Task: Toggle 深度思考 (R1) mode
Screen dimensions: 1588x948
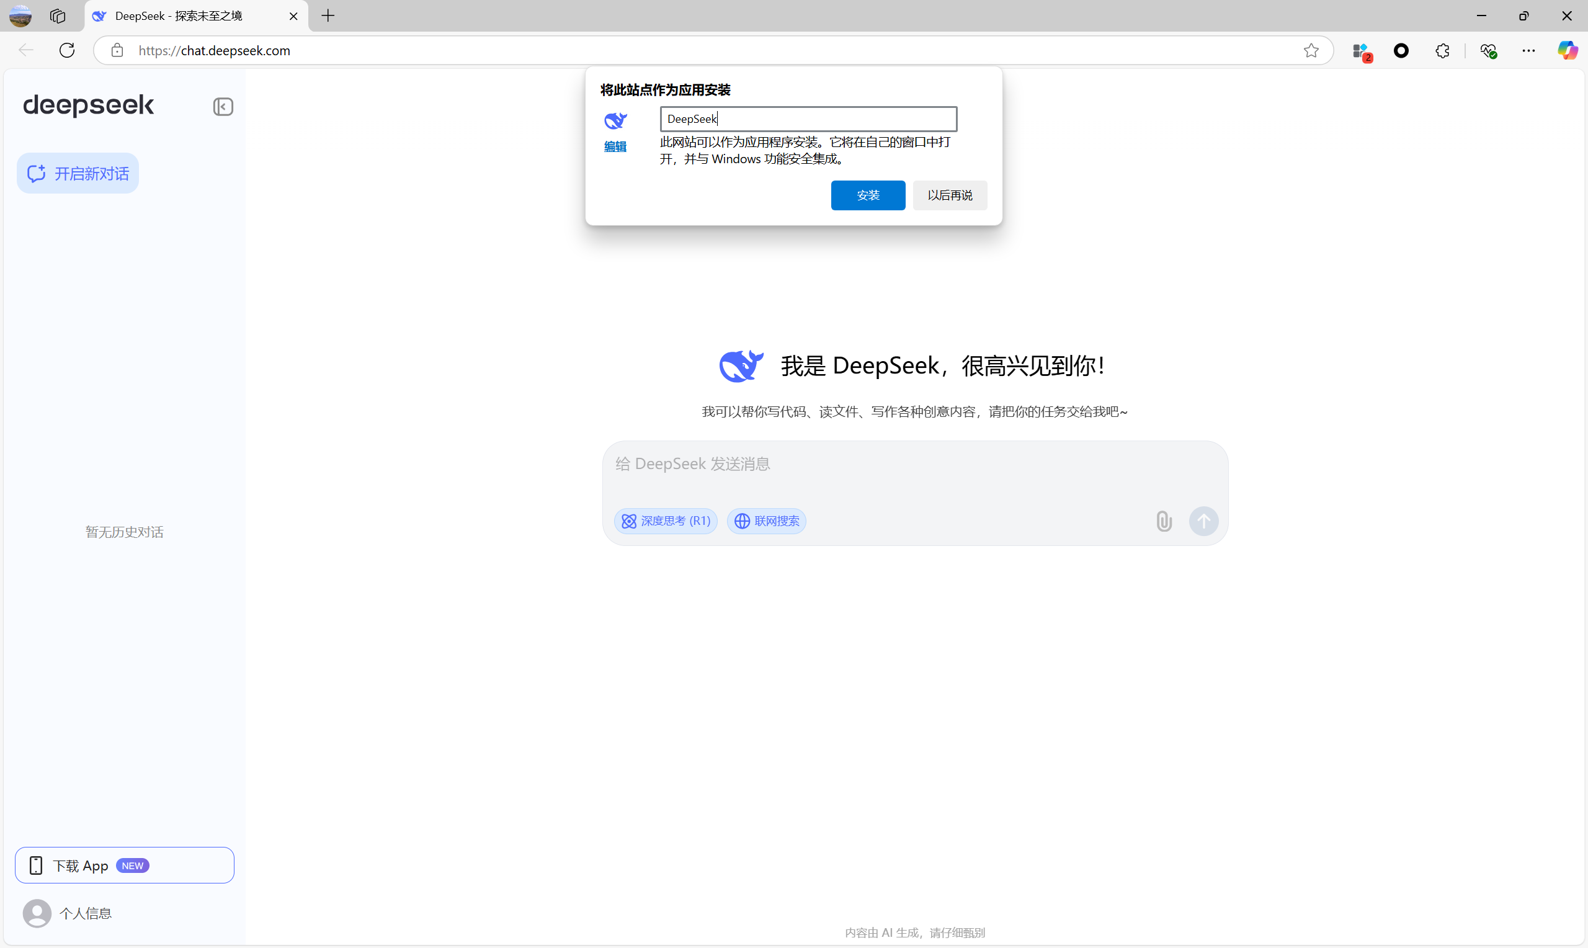Action: 666,521
